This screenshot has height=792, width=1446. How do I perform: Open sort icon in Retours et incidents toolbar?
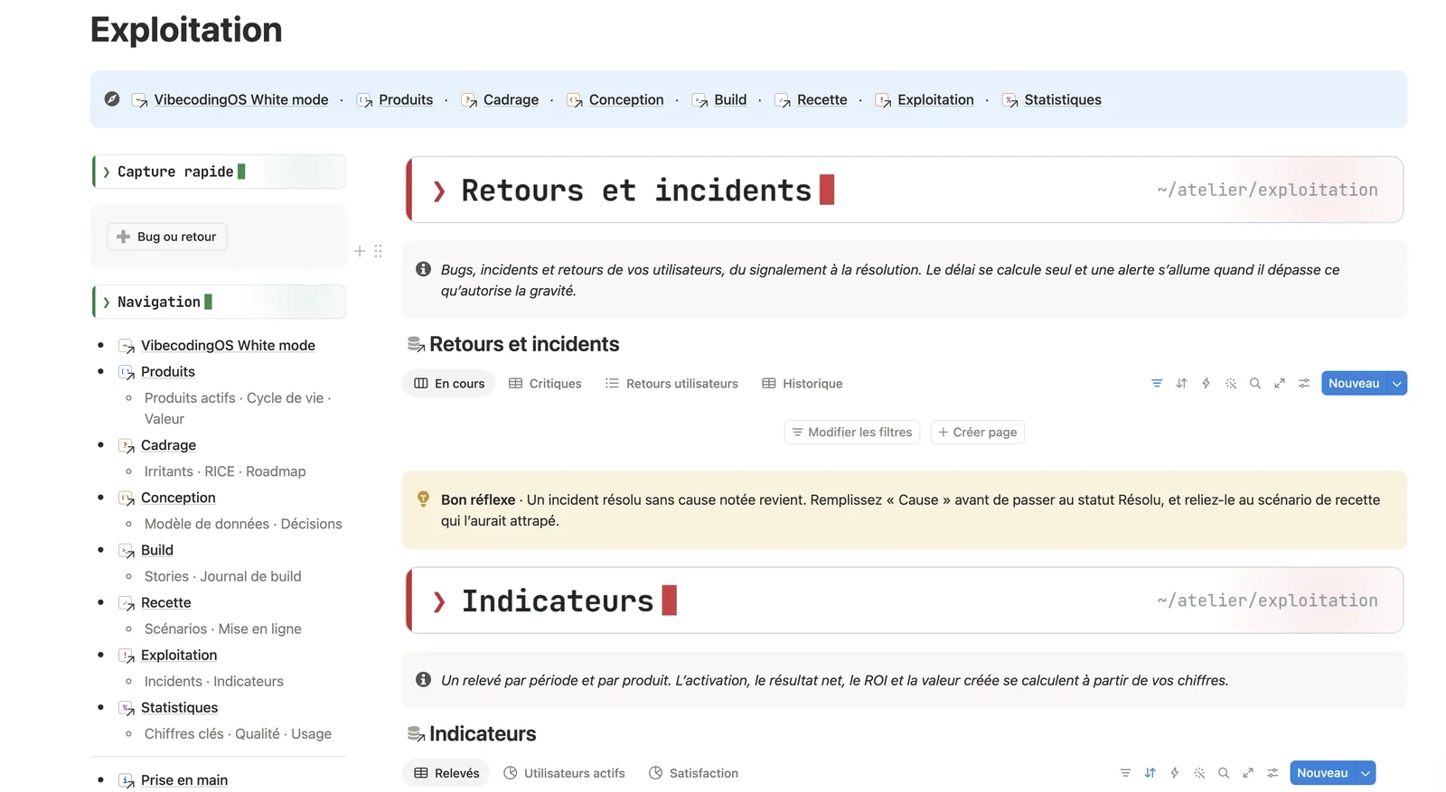(1181, 384)
